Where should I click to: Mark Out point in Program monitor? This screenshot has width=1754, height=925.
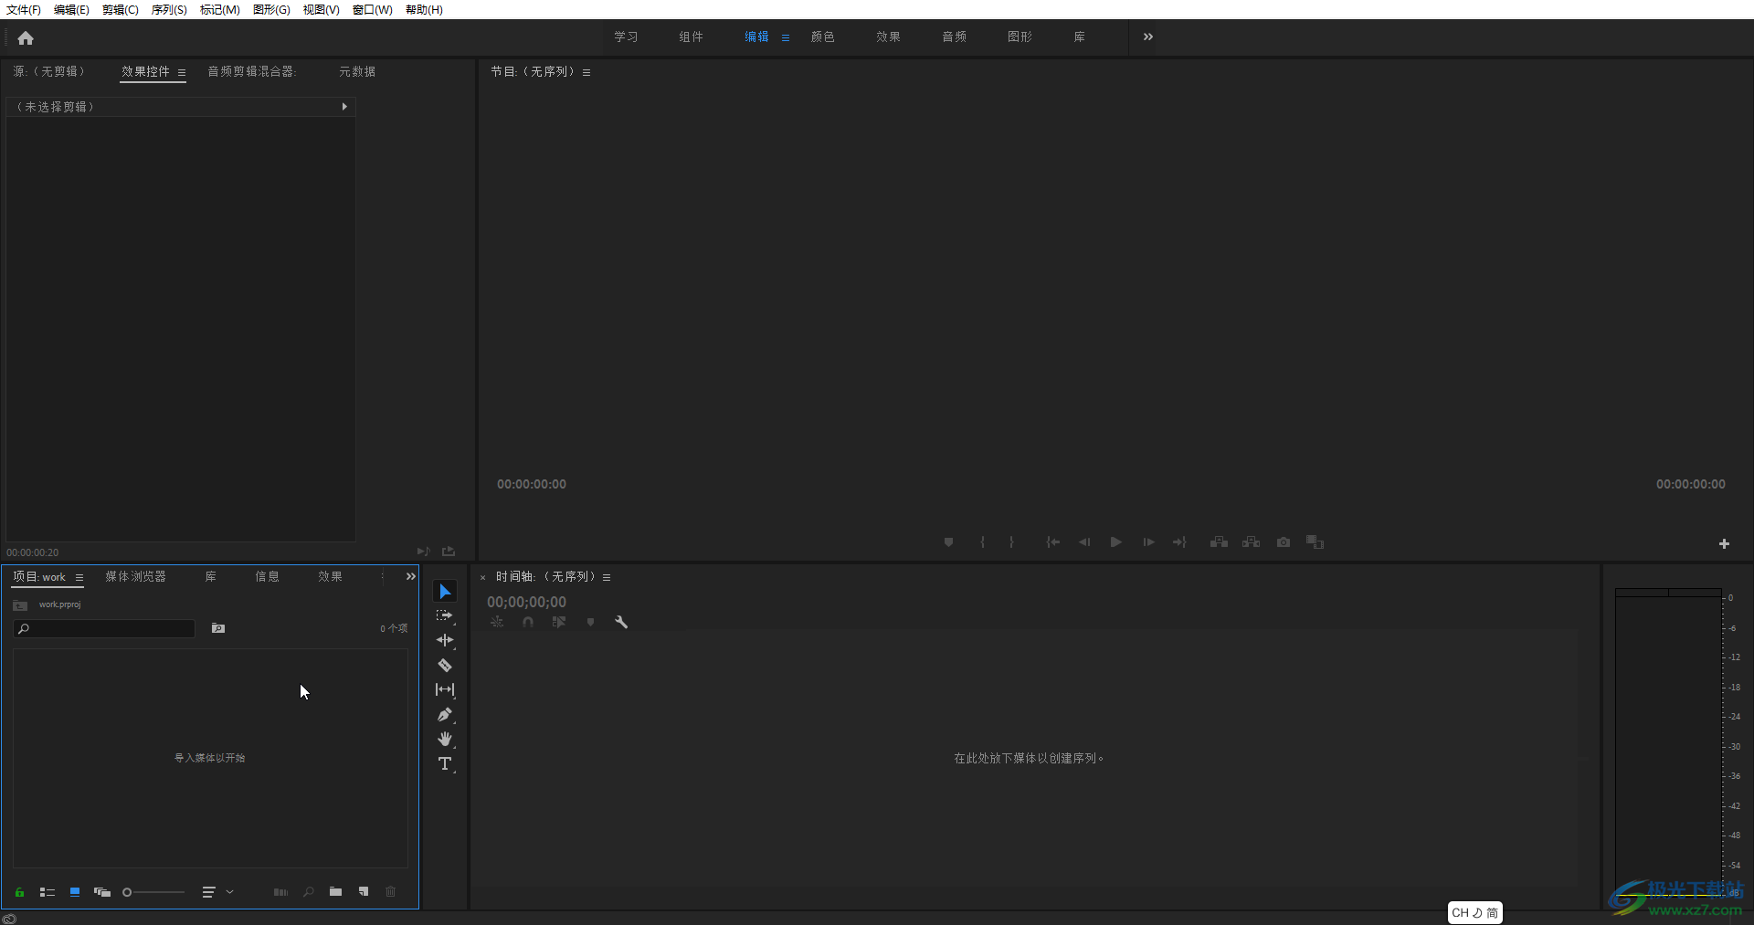point(1011,542)
